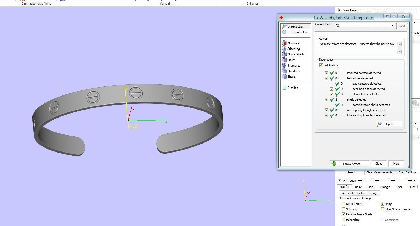Click Next part button
This screenshot has width=420, height=226.
coord(402,26)
